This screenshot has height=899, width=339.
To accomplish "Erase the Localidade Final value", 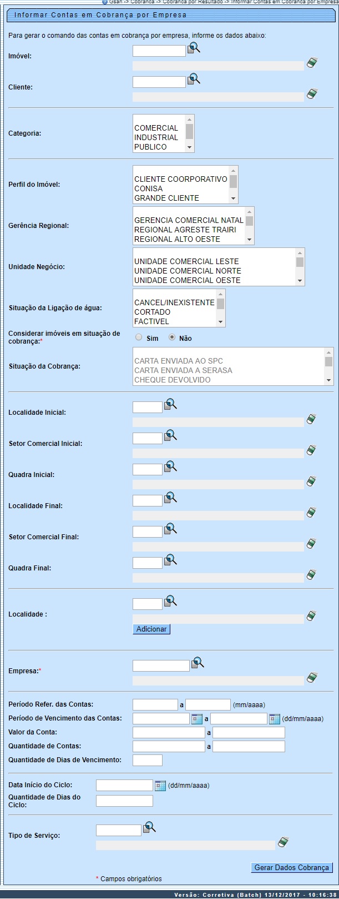I will click(x=312, y=513).
